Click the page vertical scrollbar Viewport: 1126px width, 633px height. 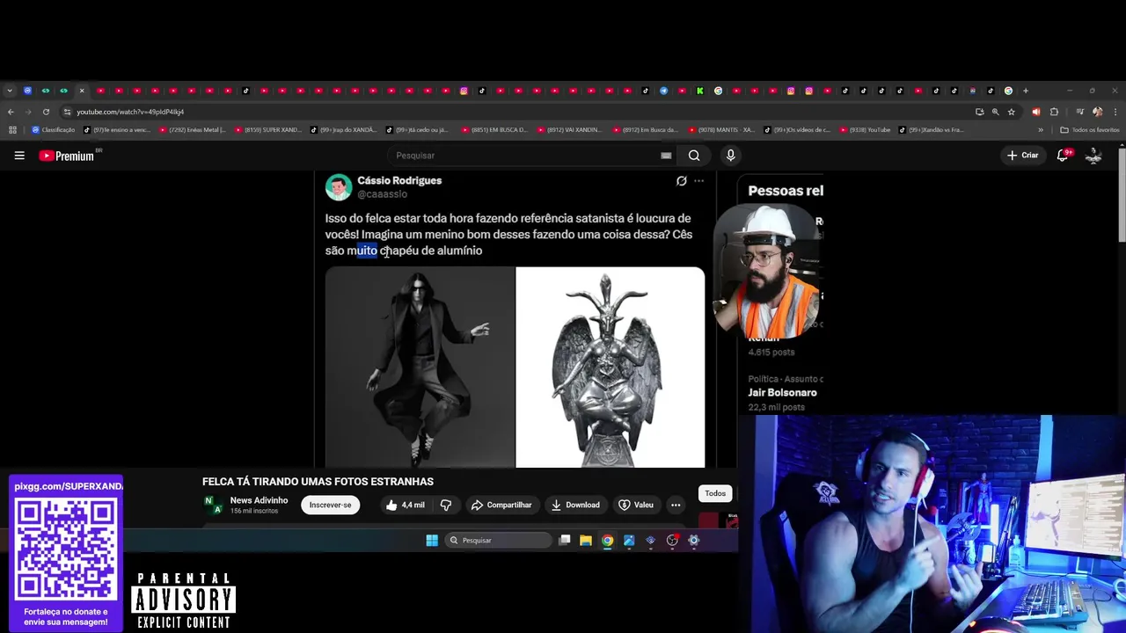tap(1121, 193)
